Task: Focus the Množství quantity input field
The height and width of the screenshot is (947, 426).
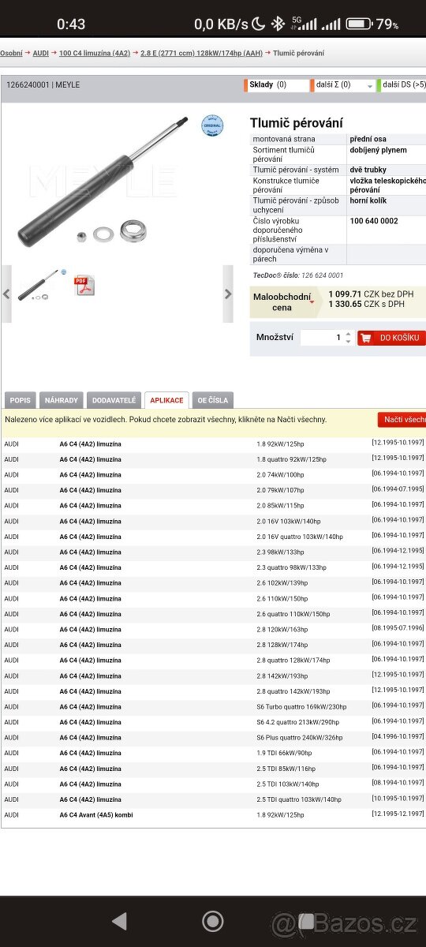Action: (x=322, y=338)
